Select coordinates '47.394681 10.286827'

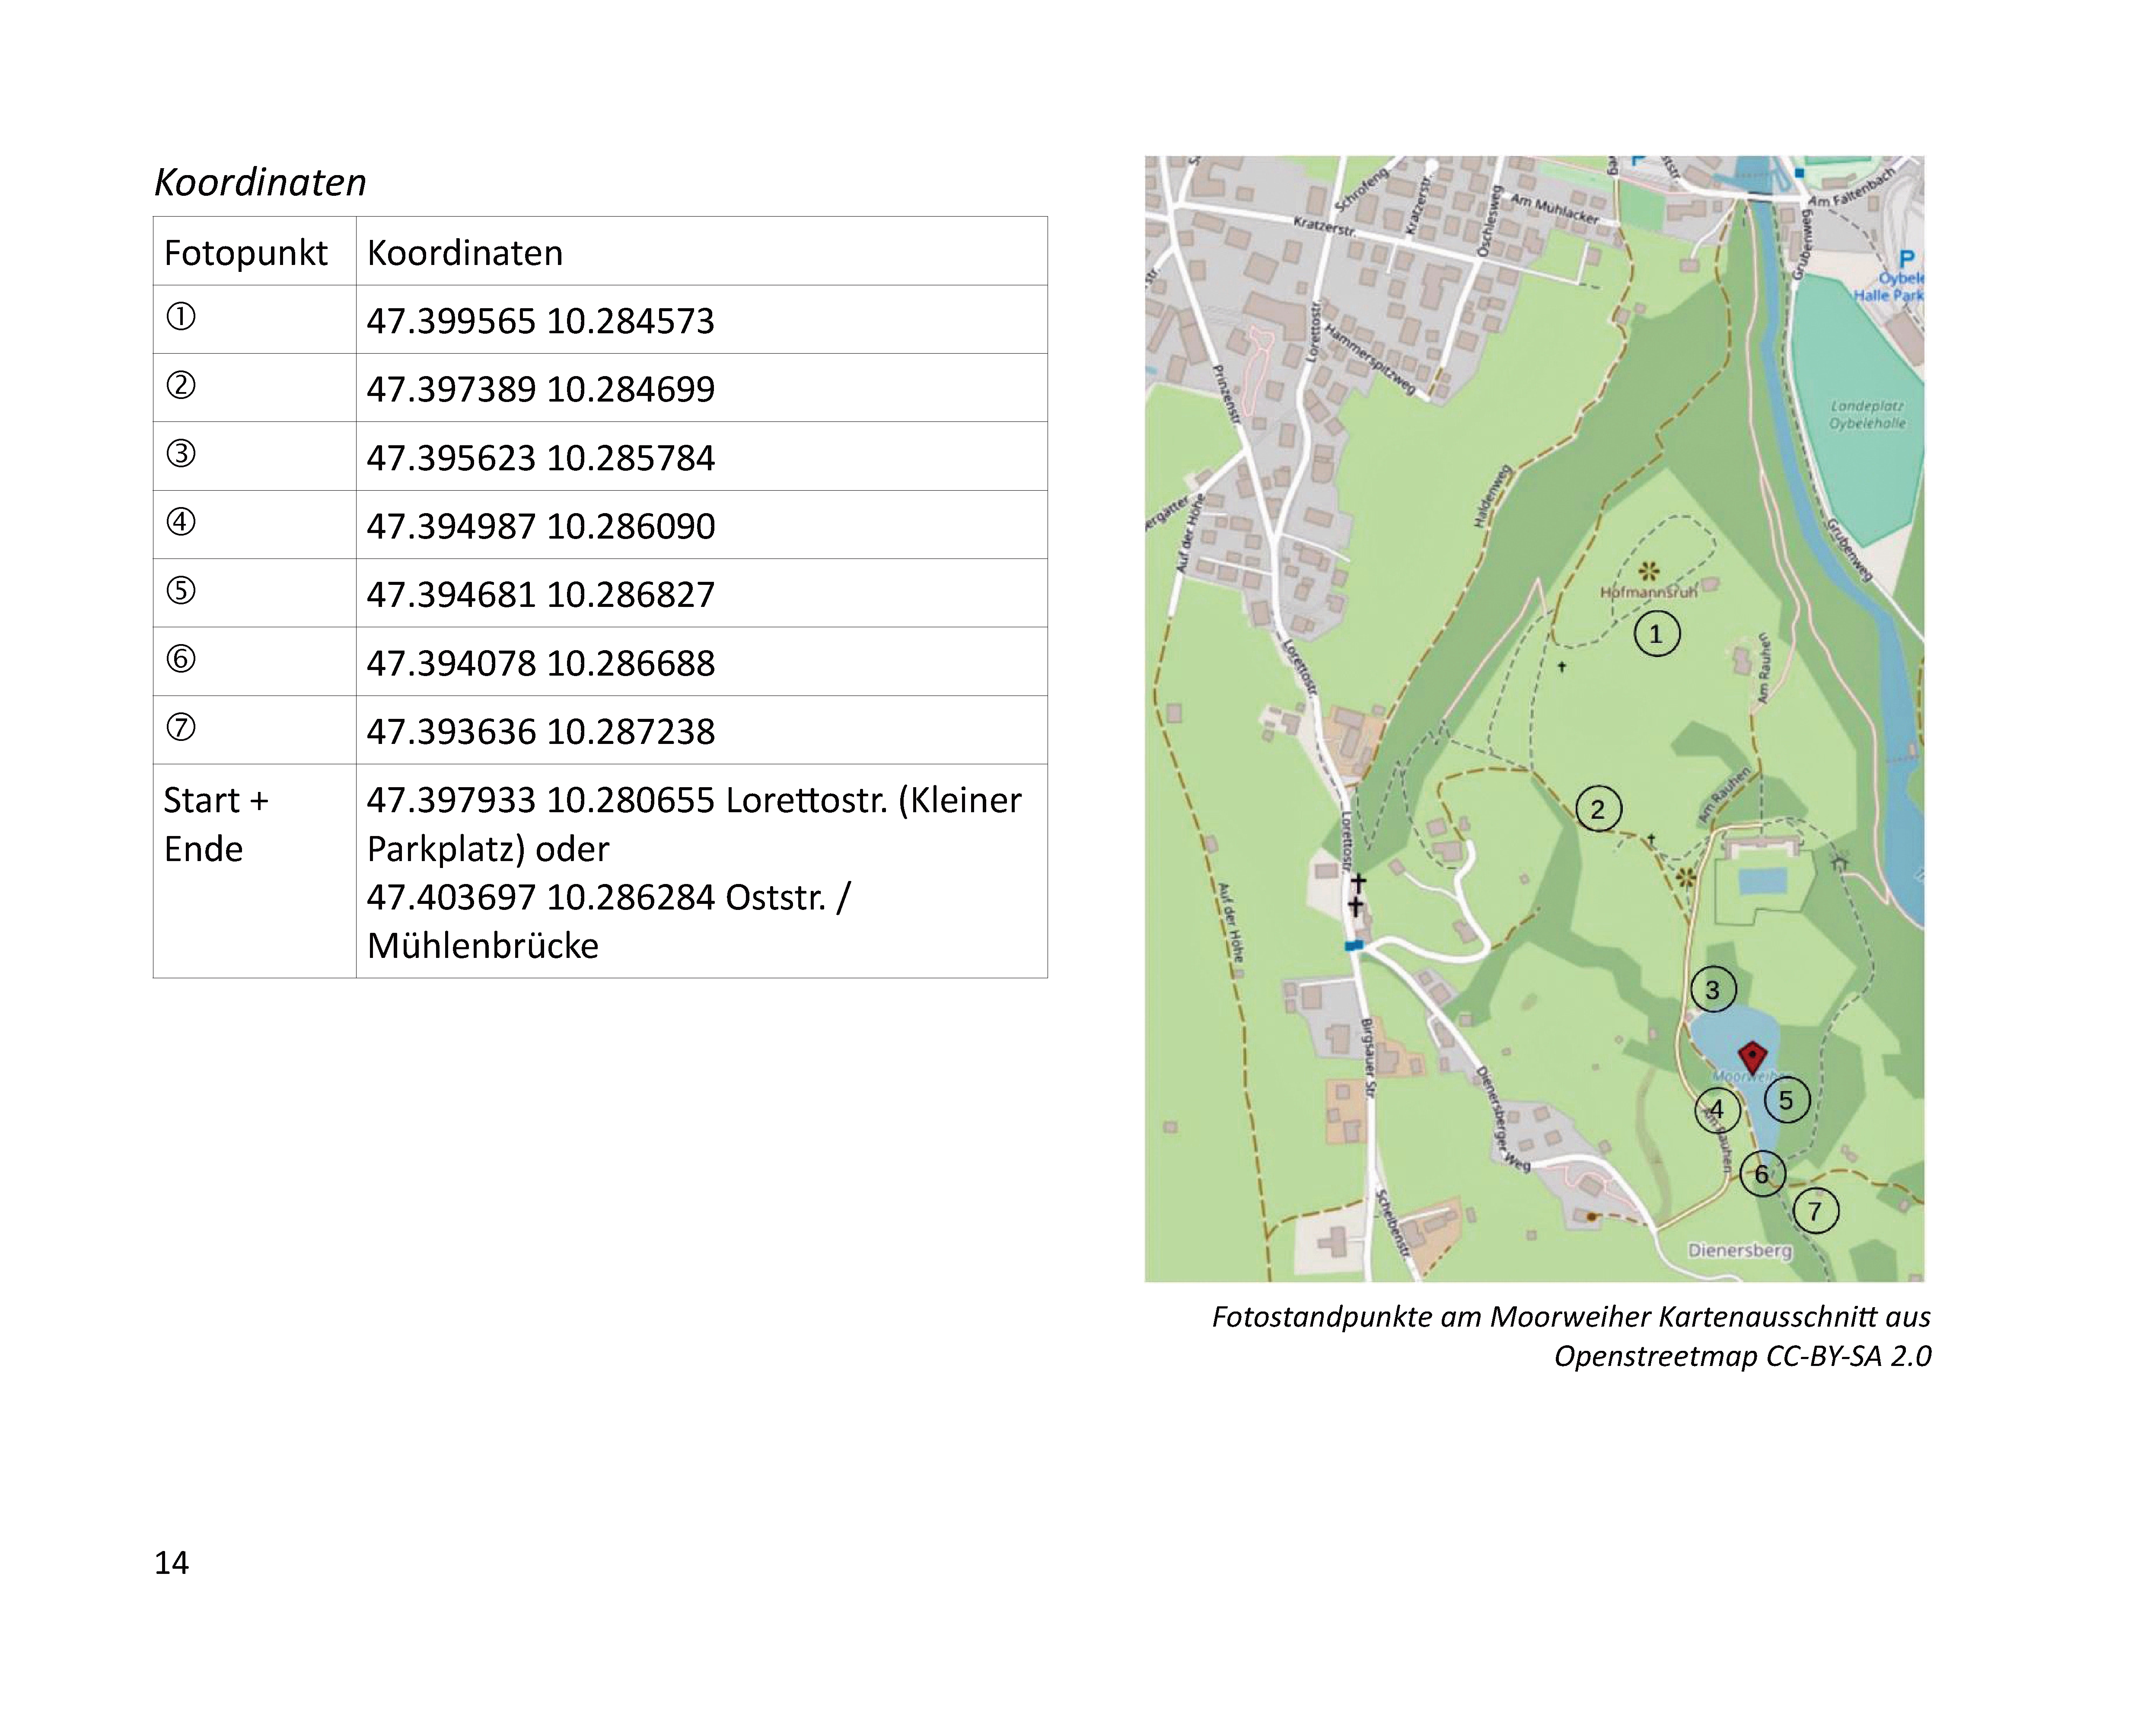[541, 595]
